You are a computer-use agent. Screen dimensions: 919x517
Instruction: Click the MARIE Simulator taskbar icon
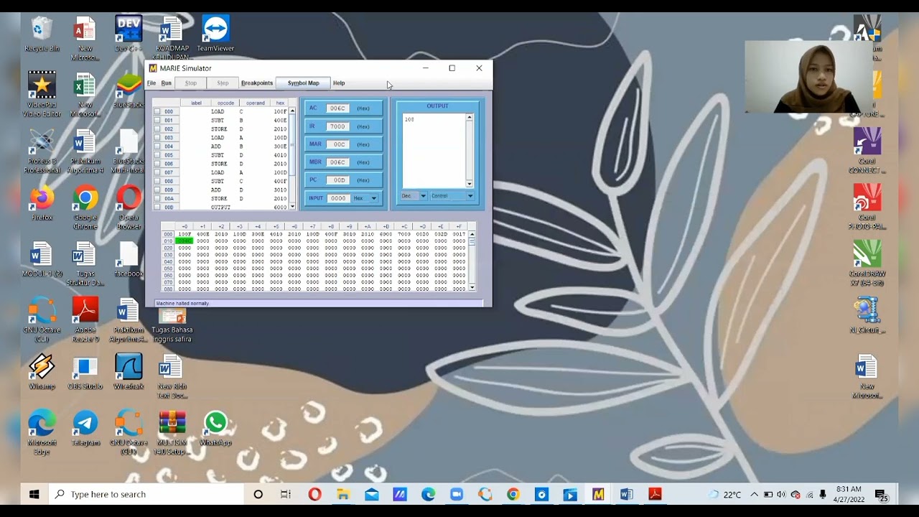(598, 494)
